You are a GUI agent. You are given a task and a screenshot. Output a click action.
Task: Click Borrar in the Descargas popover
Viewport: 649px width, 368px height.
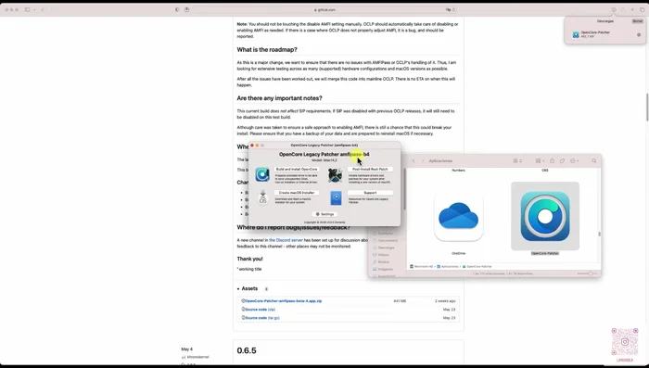638,21
